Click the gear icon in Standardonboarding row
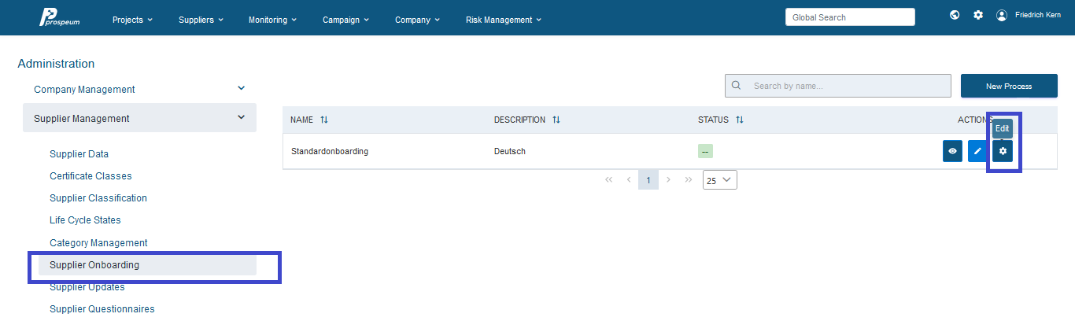The height and width of the screenshot is (321, 1075). pyautogui.click(x=1003, y=151)
